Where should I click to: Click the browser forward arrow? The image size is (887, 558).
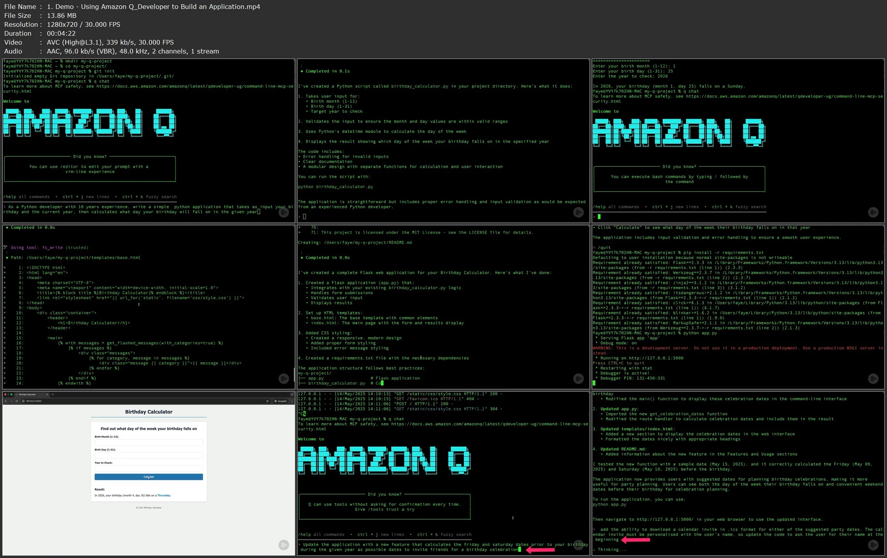point(11,401)
